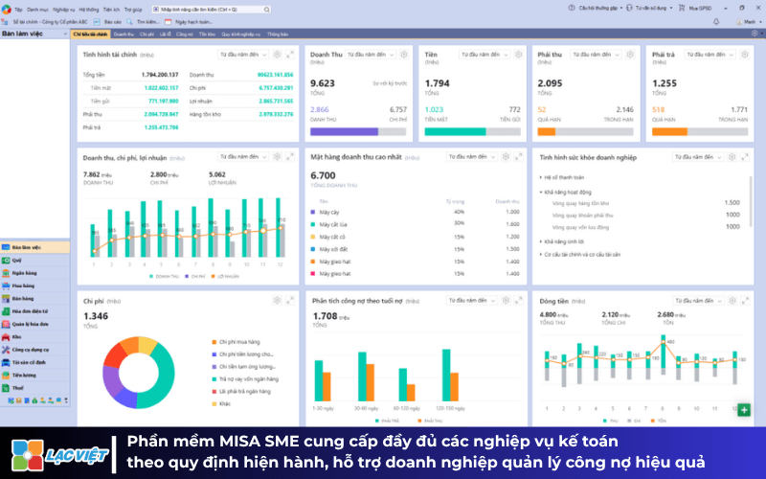766x479 pixels.
Task: Open period dropdown in Tình hình tài chính
Action: click(x=243, y=55)
